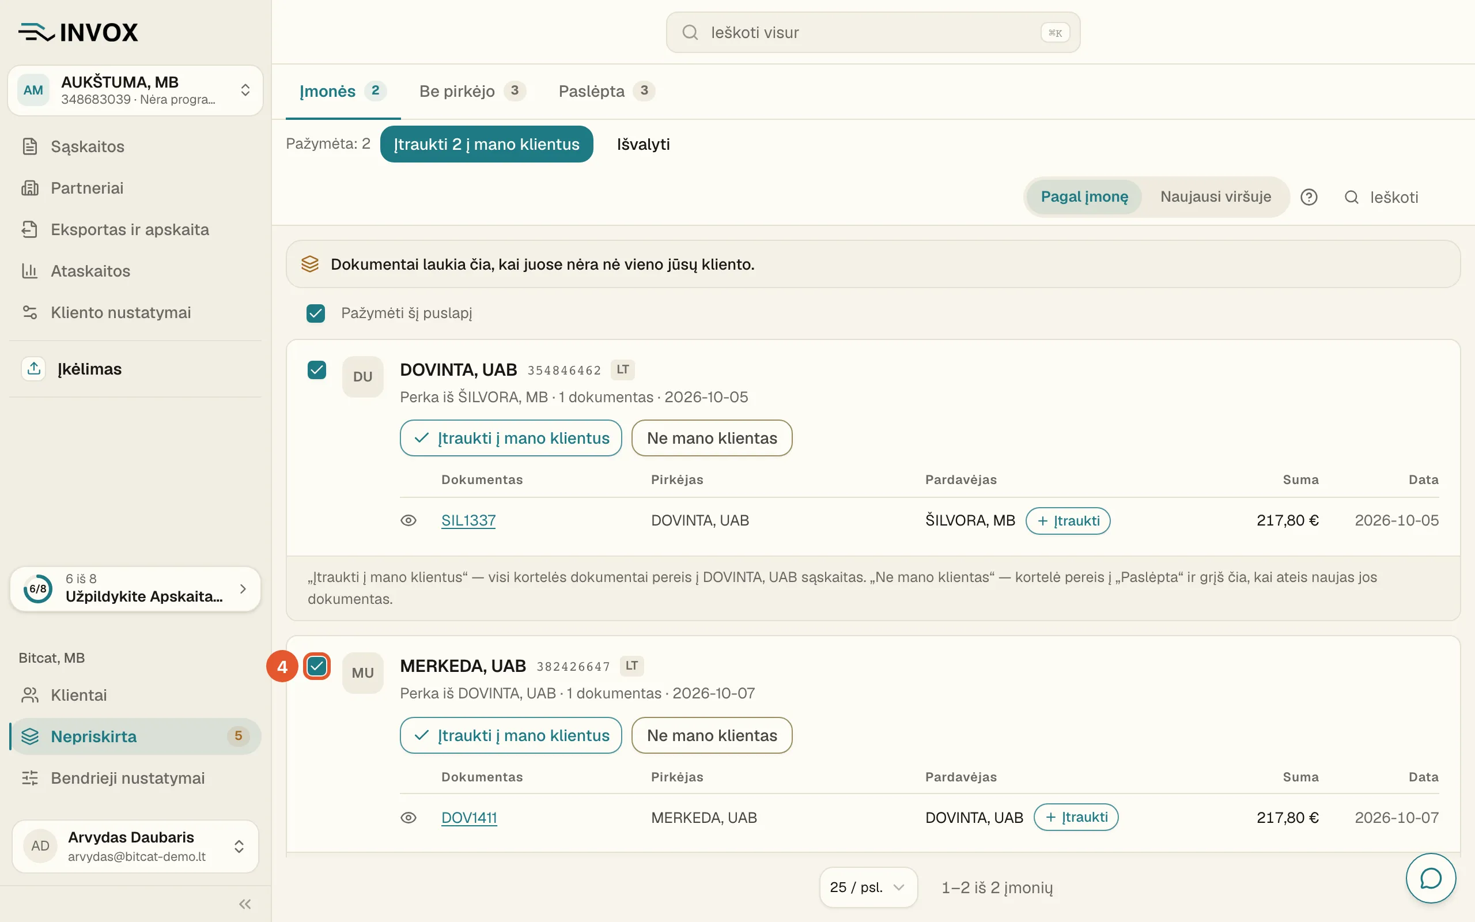The height and width of the screenshot is (922, 1475).
Task: Select Nepriskirta in the sidebar
Action: pos(135,736)
